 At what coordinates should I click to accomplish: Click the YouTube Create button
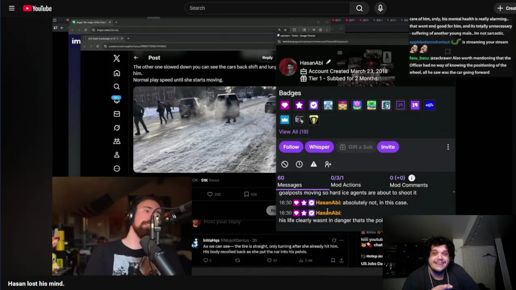tap(506, 8)
